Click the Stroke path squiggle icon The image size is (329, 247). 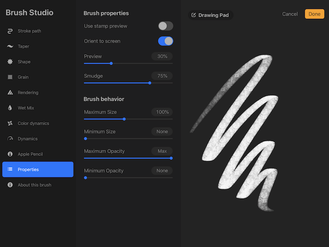[x=10, y=31]
